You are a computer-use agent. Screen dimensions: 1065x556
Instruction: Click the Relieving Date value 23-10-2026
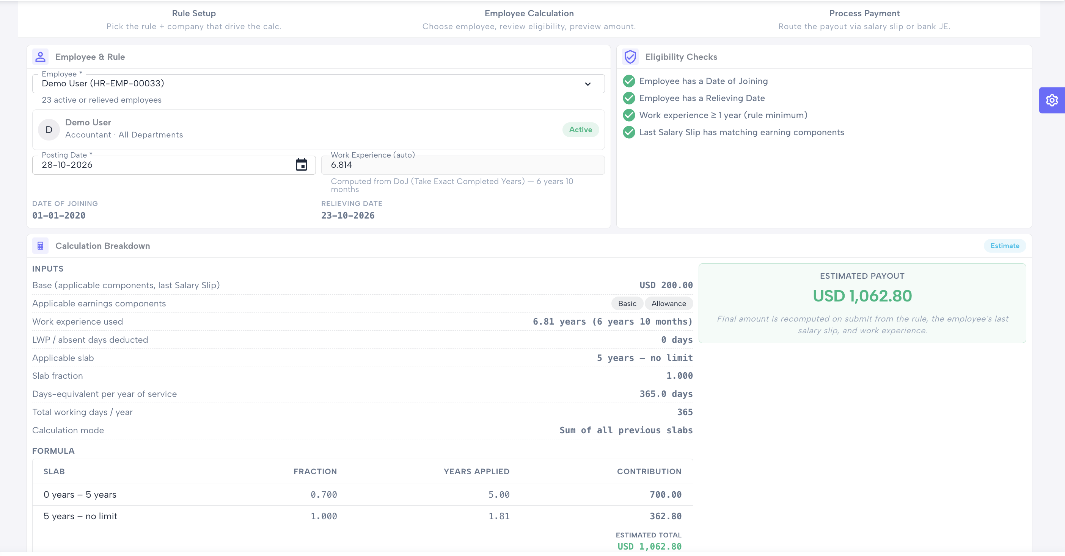tap(348, 216)
